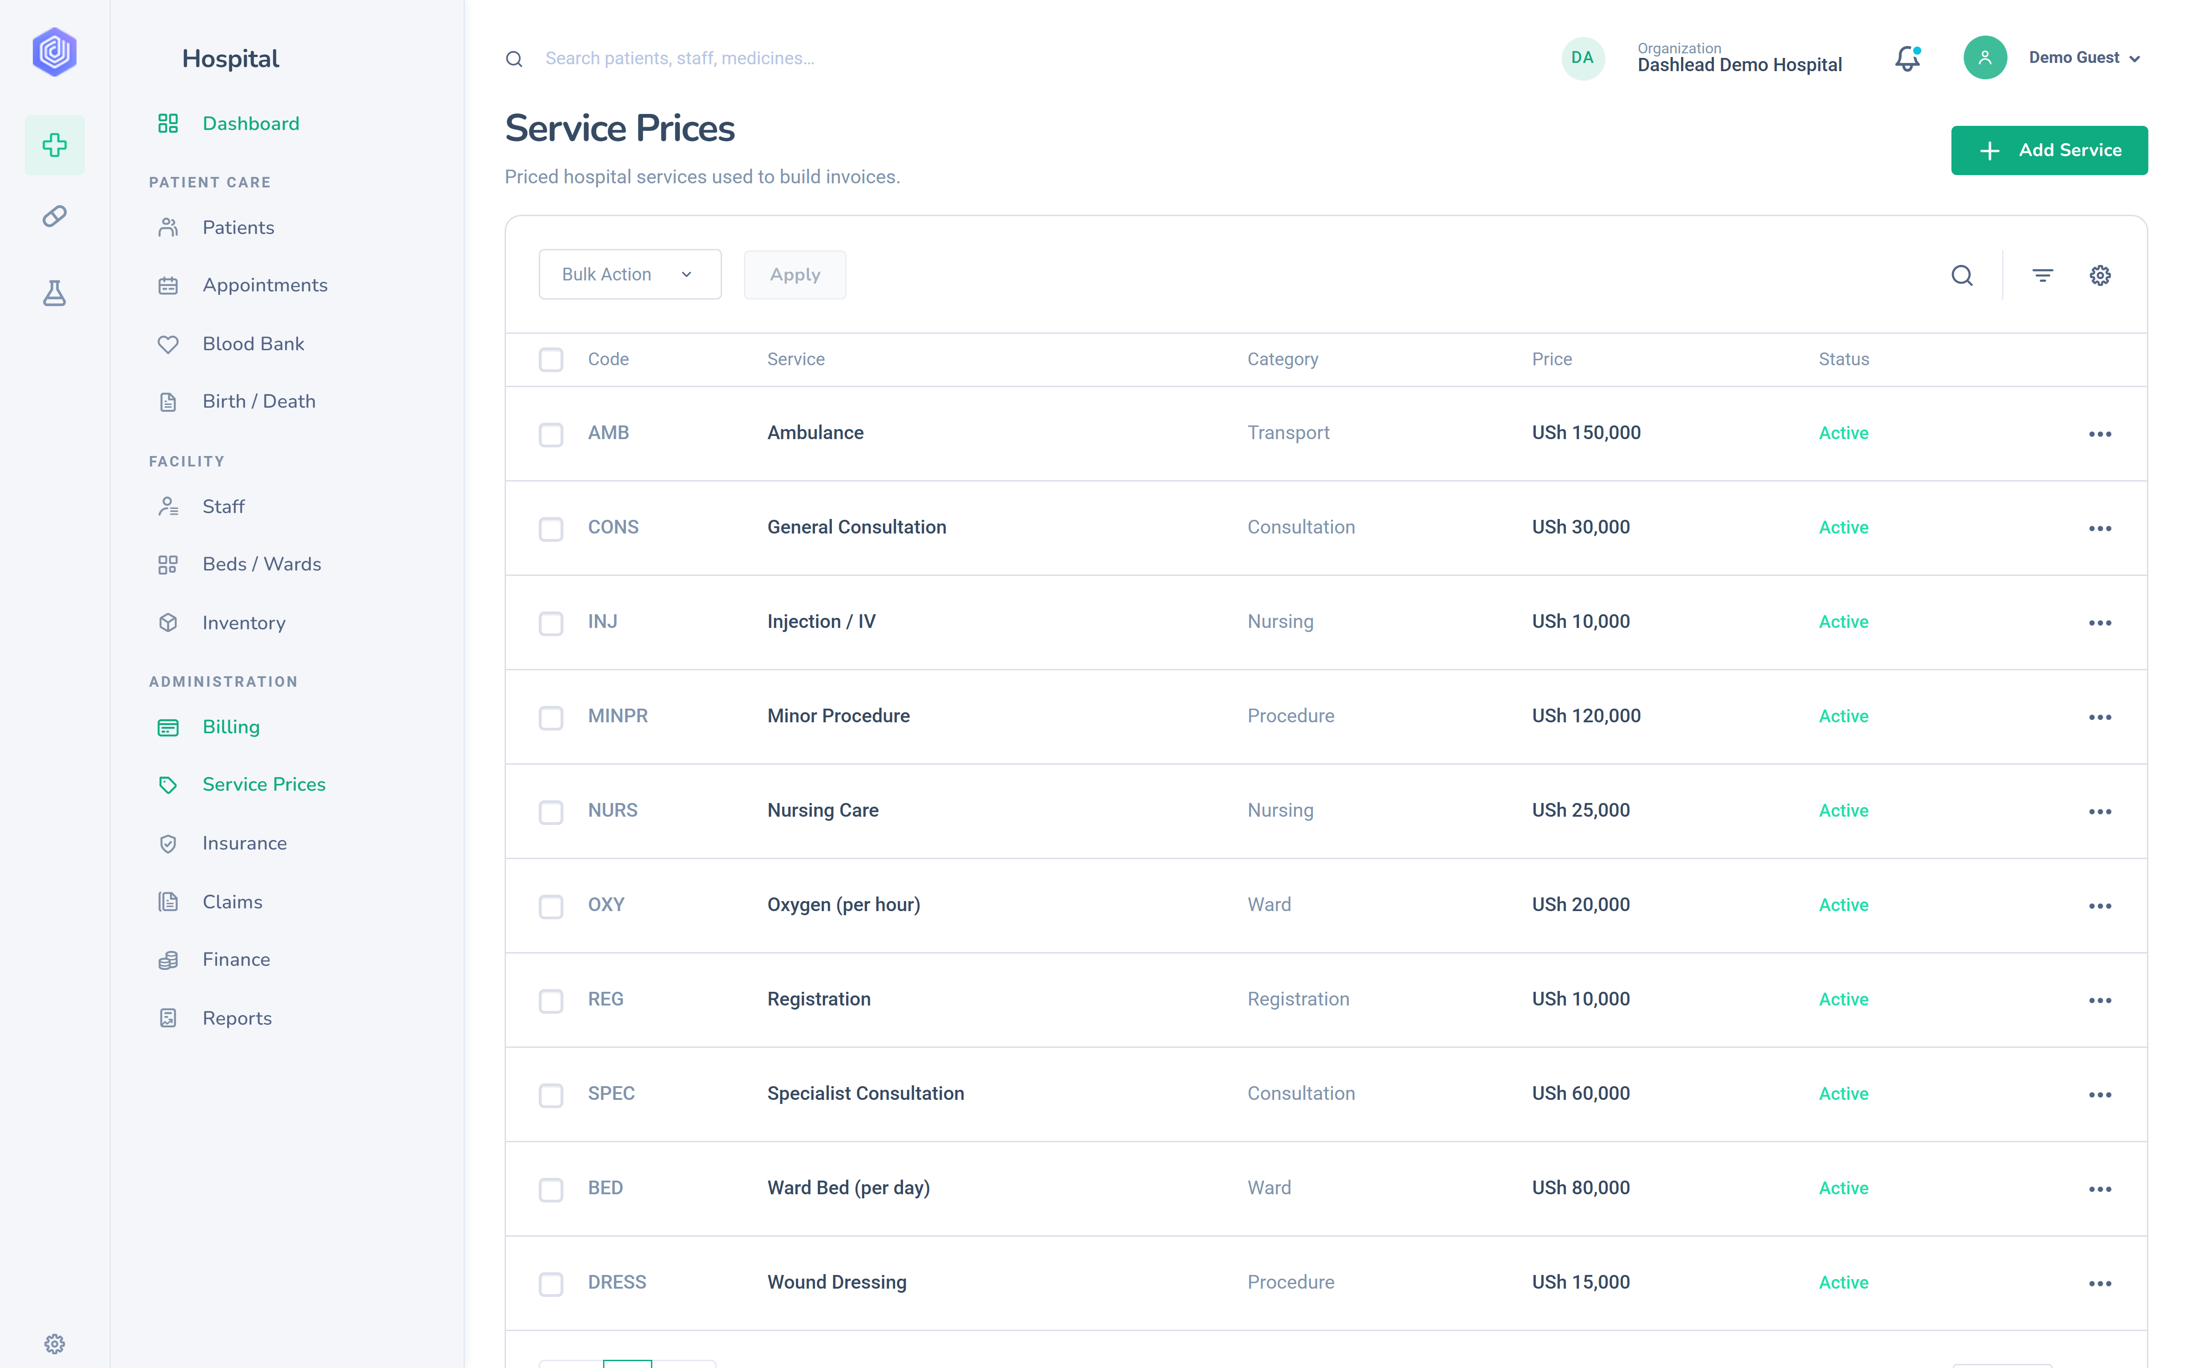The image size is (2188, 1368).
Task: Open Reports link in sidebar
Action: click(237, 1018)
